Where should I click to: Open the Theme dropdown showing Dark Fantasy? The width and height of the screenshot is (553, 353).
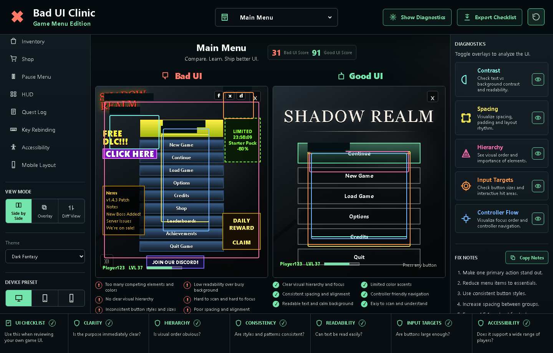coord(45,256)
